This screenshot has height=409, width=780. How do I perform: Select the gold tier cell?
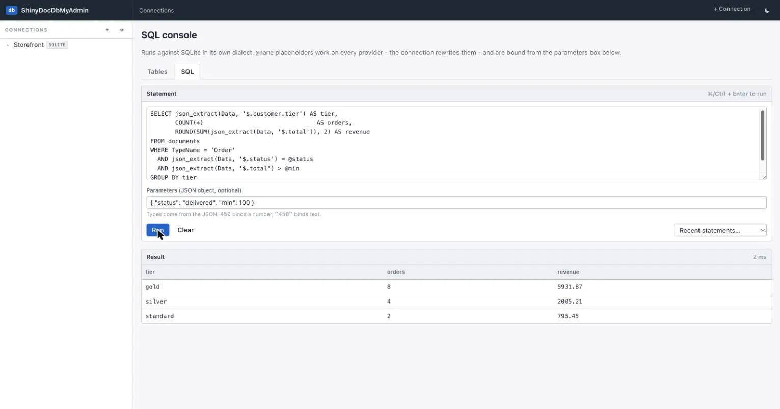152,287
